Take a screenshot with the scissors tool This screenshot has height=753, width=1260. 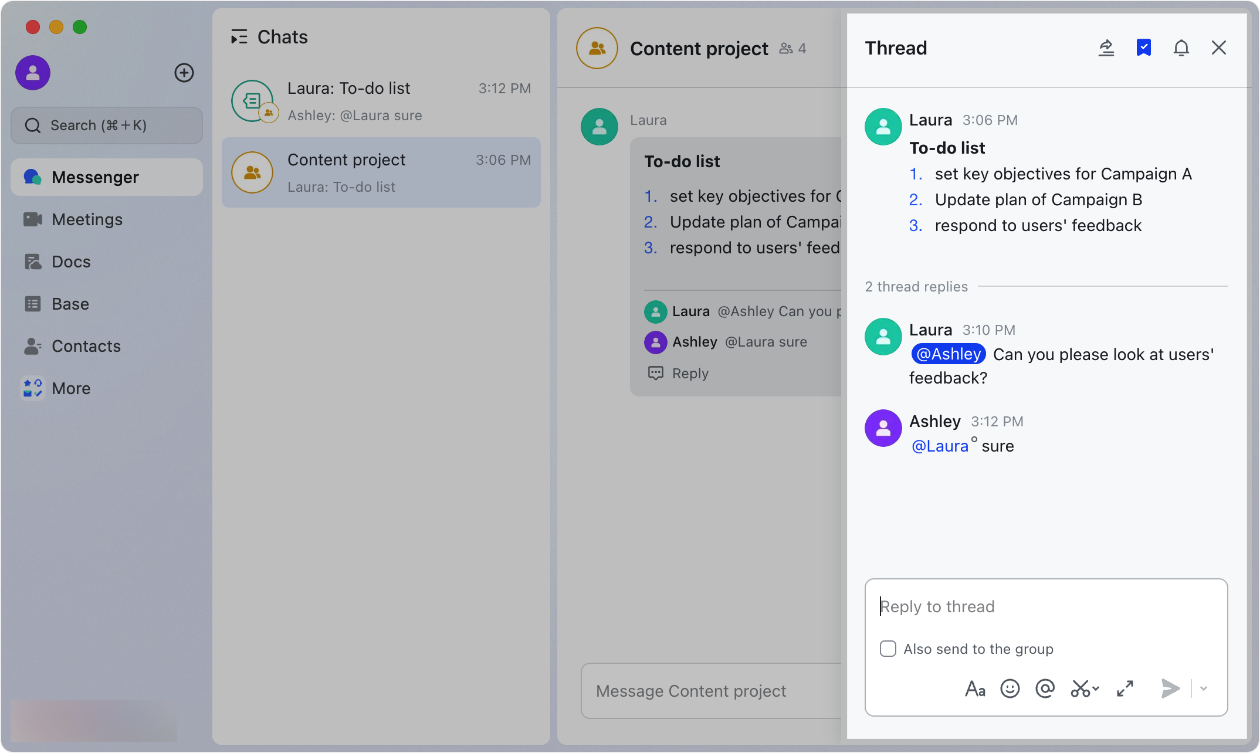tap(1081, 688)
